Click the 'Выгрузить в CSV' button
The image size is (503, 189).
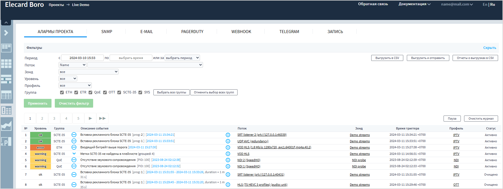[x=387, y=58]
